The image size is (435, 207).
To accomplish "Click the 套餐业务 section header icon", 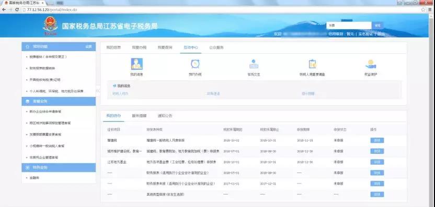I will [28, 102].
